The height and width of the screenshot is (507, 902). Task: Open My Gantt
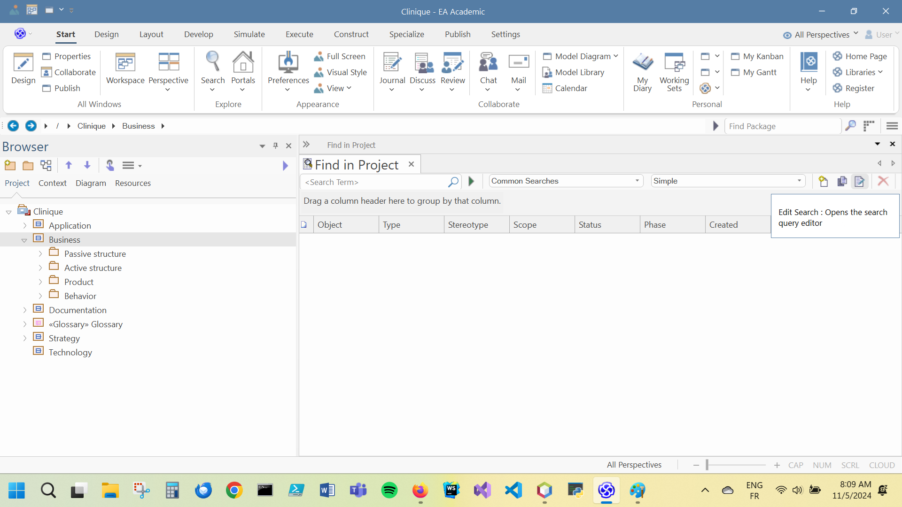[754, 72]
